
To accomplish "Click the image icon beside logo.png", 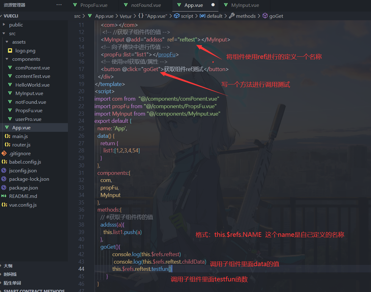I will tap(10, 50).
